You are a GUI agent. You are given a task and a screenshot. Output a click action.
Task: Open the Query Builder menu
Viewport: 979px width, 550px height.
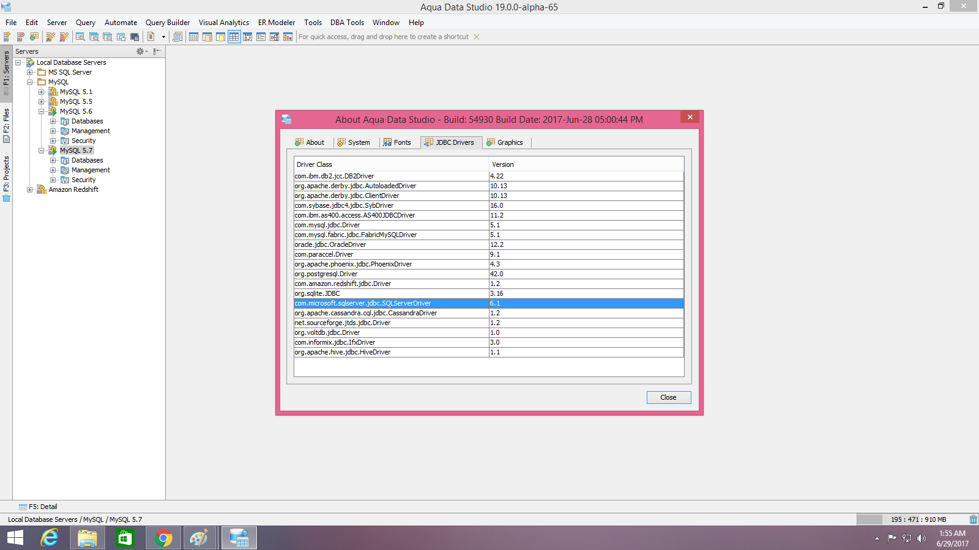pos(168,23)
